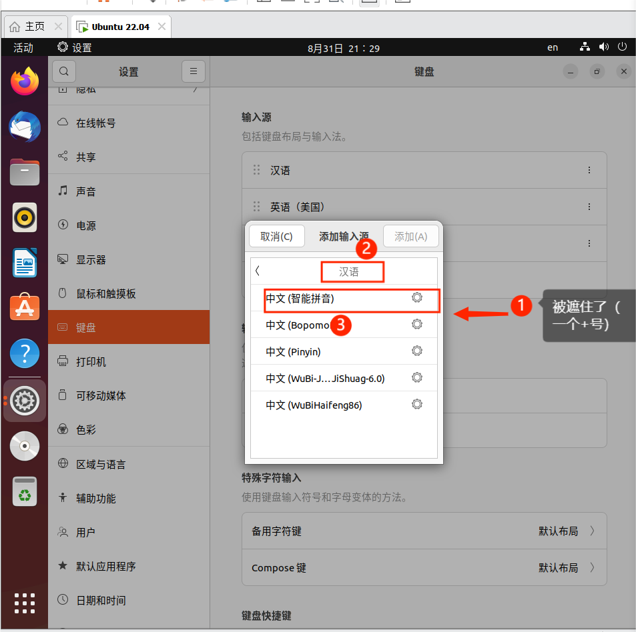Click the Show Applications grid icon
Image resolution: width=636 pixels, height=632 pixels.
24,603
